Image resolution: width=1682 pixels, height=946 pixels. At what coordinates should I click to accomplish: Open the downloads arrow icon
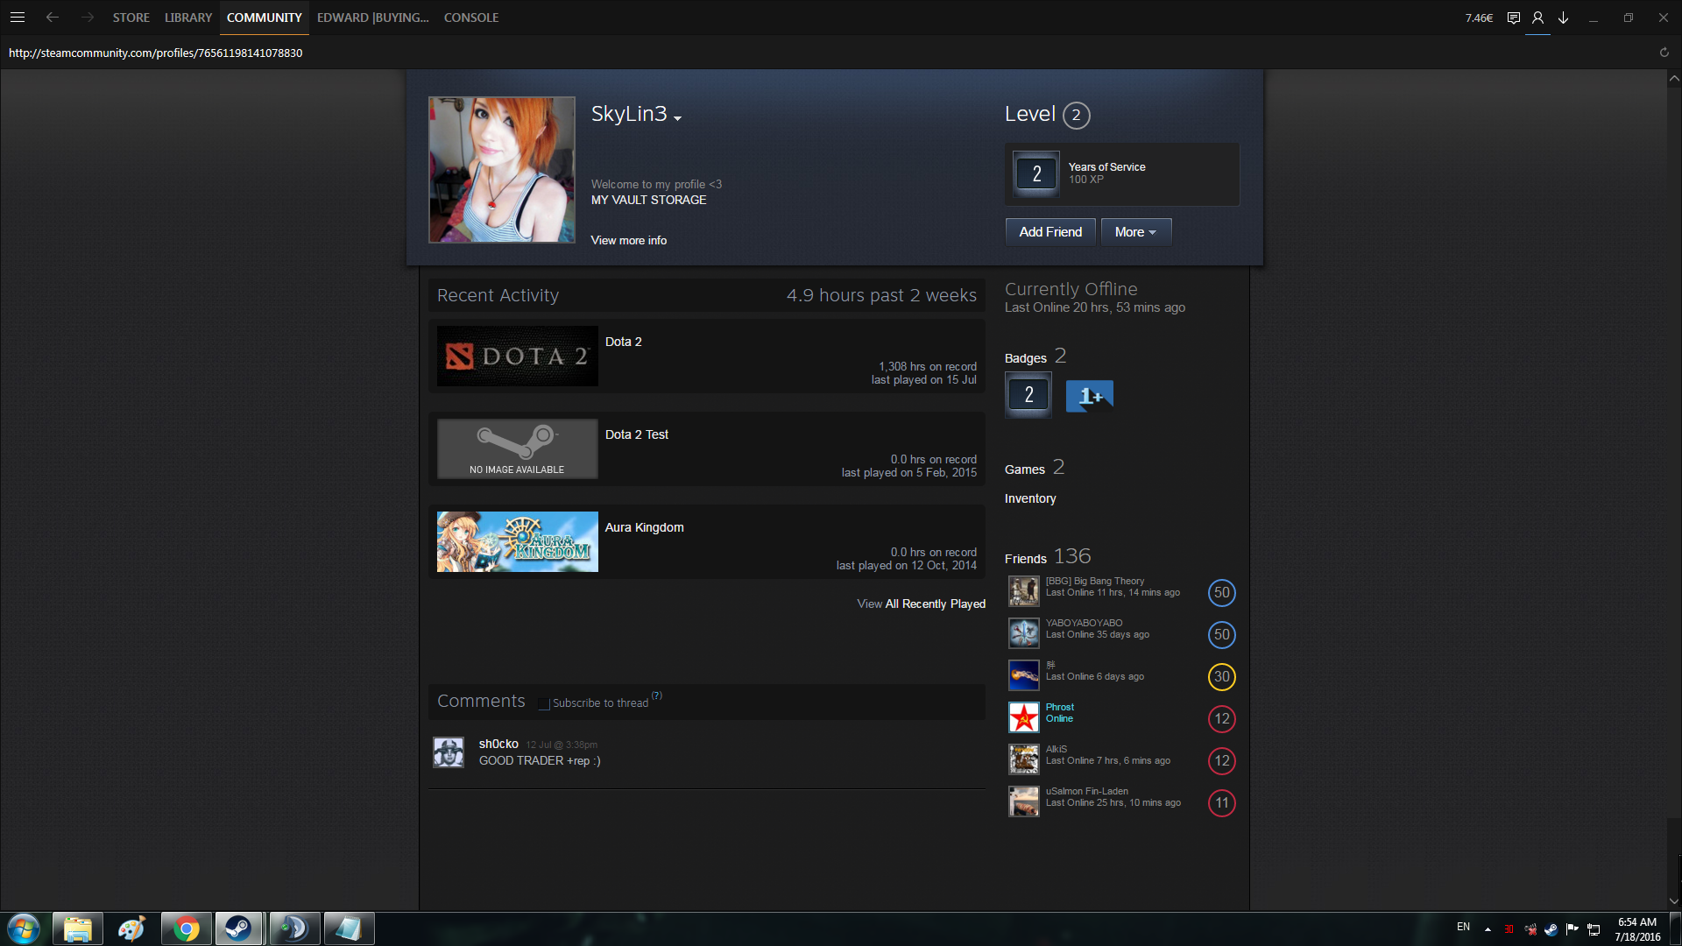coord(1563,18)
